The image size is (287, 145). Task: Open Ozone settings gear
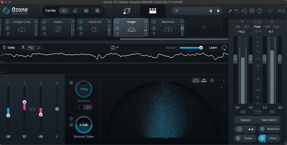coord(252,11)
